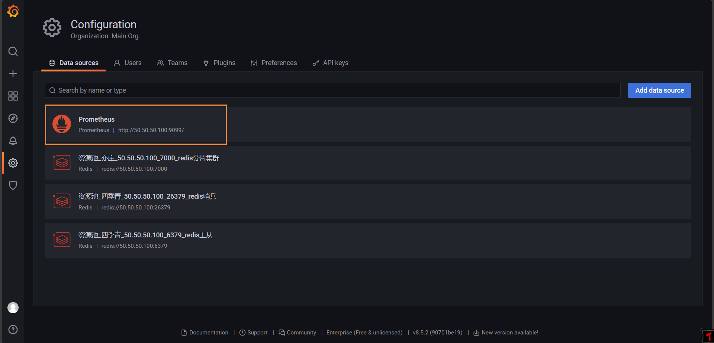Viewport: 714px width, 343px height.
Task: Switch to the API keys tab
Action: [x=330, y=63]
